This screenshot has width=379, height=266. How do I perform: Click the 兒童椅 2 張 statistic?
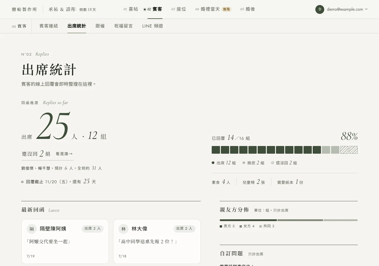pos(254,182)
